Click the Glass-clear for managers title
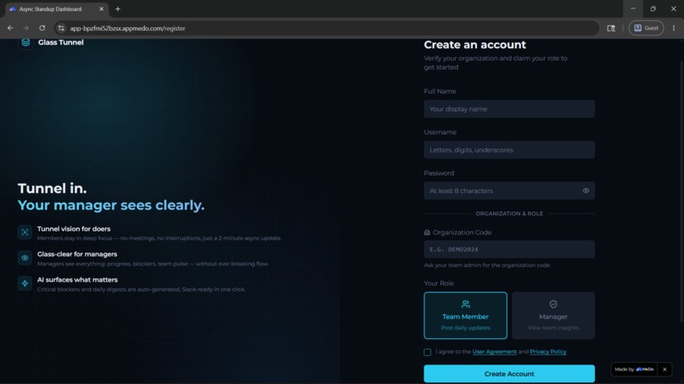Image resolution: width=684 pixels, height=384 pixels. [x=77, y=253]
